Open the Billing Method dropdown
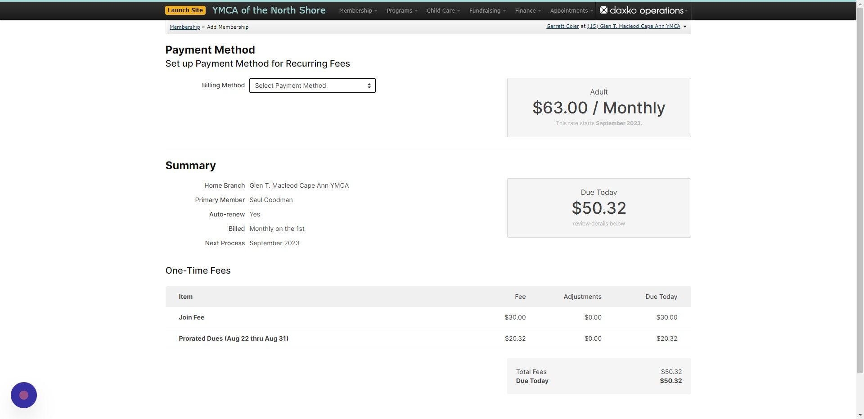 point(312,86)
